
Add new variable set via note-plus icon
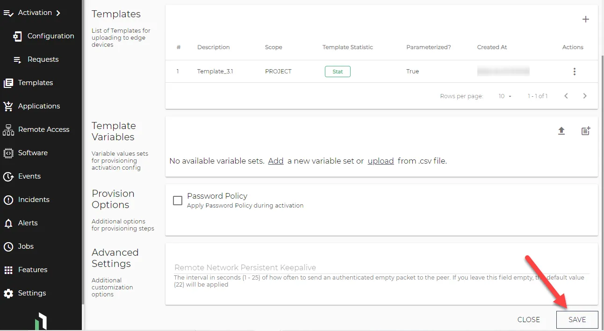(586, 131)
